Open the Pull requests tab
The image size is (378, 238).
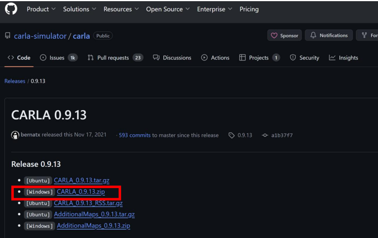pyautogui.click(x=115, y=58)
